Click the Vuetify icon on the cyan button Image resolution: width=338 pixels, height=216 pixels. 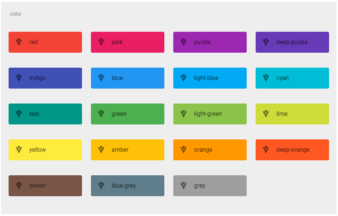pos(265,78)
